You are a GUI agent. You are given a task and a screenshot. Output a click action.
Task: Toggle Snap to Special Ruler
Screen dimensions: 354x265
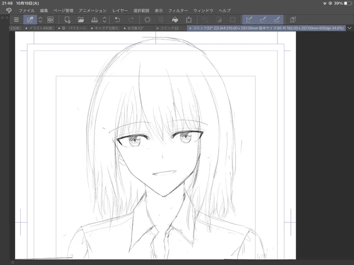click(263, 20)
